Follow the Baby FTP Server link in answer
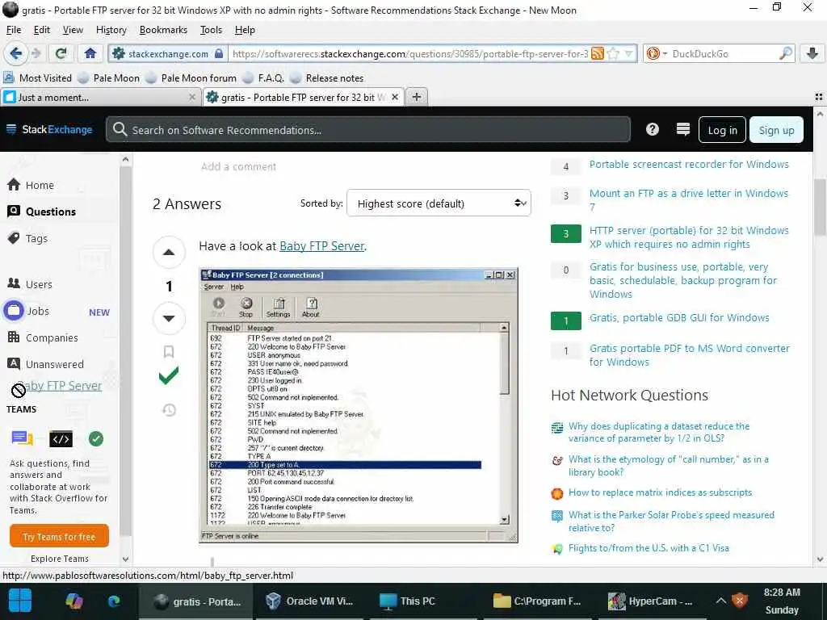Image resolution: width=827 pixels, height=620 pixels. (321, 246)
